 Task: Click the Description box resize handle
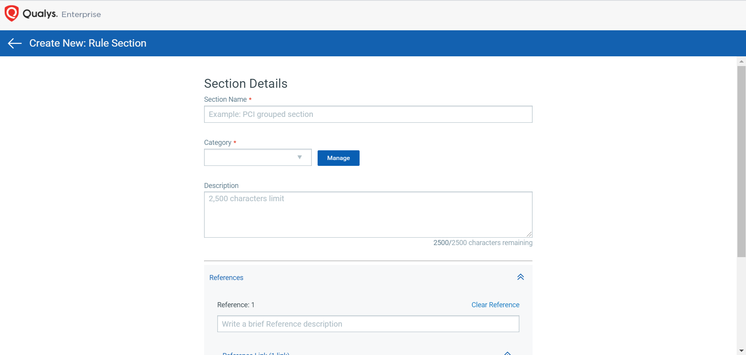(529, 234)
